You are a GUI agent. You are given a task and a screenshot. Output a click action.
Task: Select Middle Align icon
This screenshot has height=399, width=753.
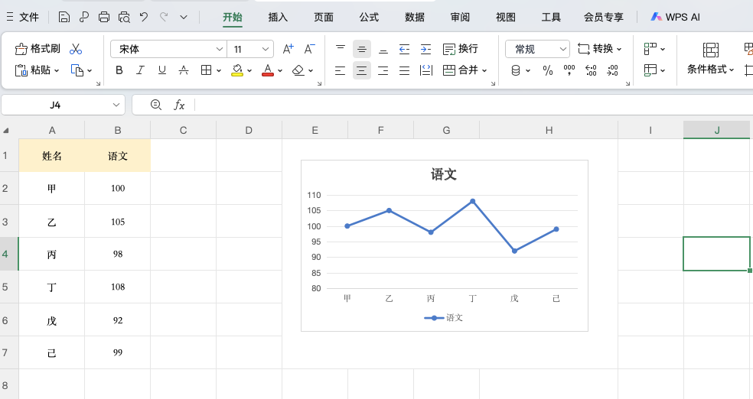tap(362, 49)
